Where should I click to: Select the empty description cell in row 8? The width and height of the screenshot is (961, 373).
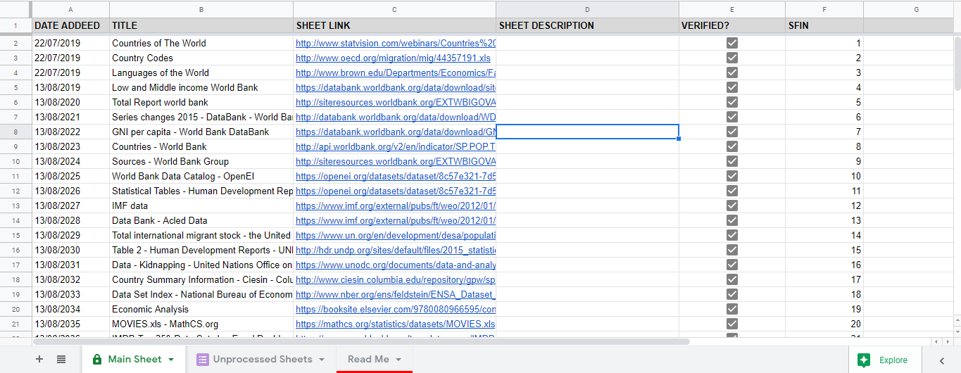coord(587,132)
